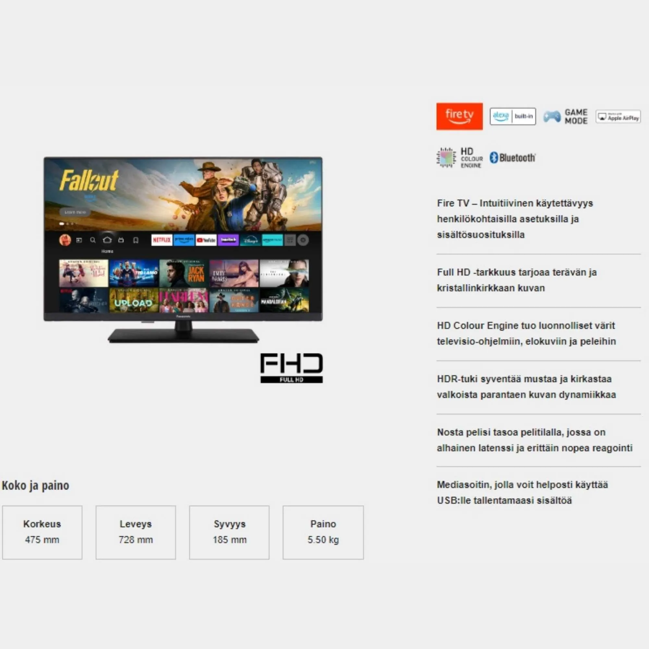Click the Game Mode controller icon
This screenshot has height=649, width=649.
point(552,116)
